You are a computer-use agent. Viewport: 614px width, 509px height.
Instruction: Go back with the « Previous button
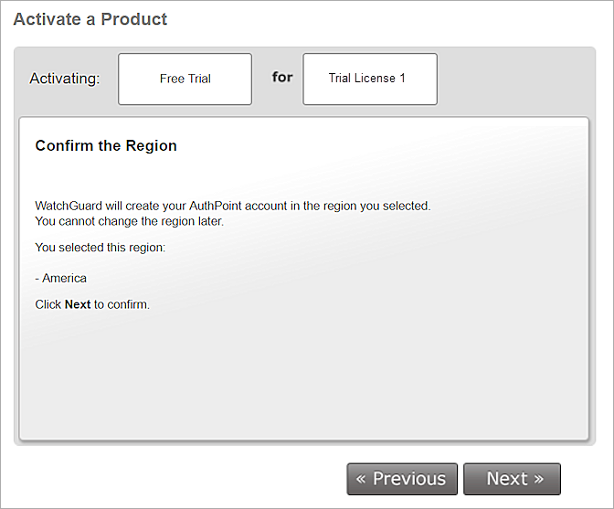(x=401, y=479)
